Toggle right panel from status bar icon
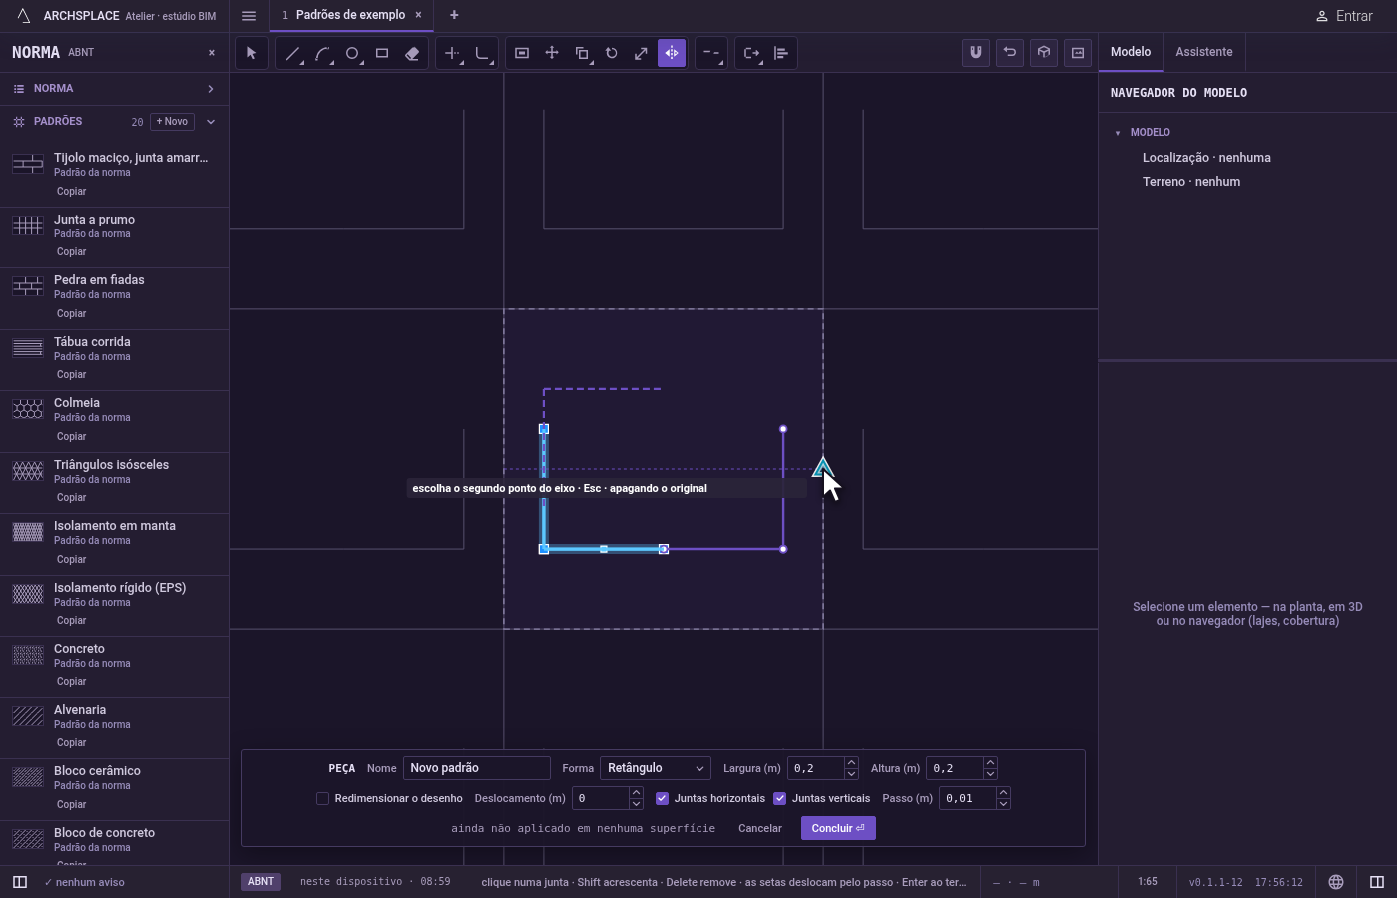 [x=1377, y=882]
